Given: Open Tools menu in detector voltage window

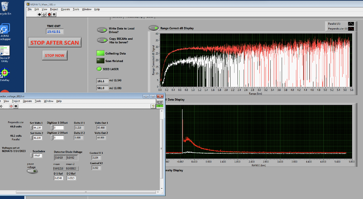Looking at the screenshot, I should (38, 101).
